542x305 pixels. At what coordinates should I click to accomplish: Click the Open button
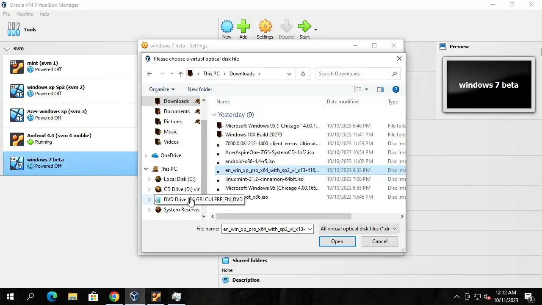pos(337,241)
